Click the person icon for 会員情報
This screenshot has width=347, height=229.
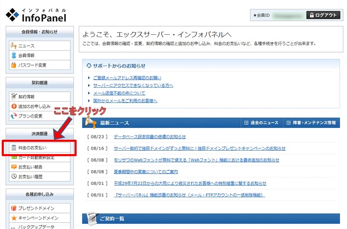[x=13, y=56]
